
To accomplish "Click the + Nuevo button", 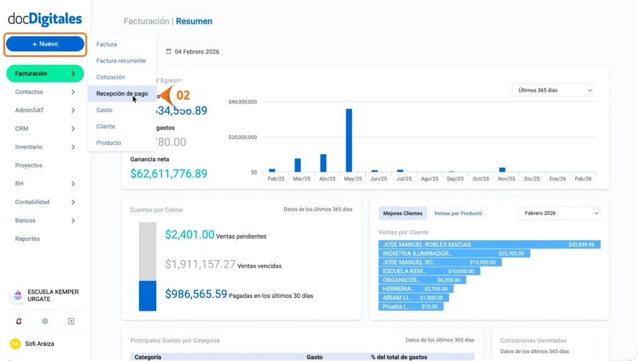I will [45, 44].
